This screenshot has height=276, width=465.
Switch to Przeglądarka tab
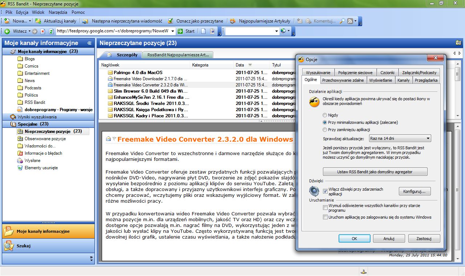[426, 80]
